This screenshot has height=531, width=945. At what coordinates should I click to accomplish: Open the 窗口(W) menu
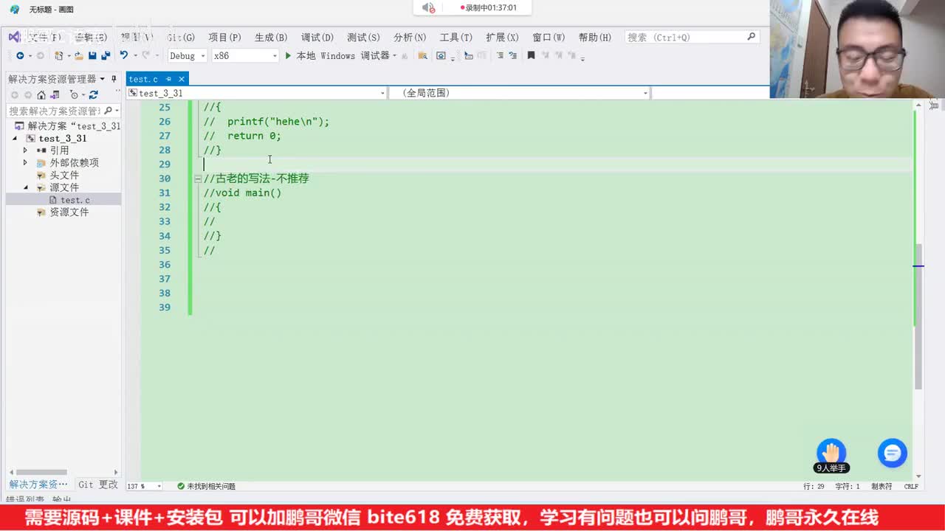click(x=549, y=37)
